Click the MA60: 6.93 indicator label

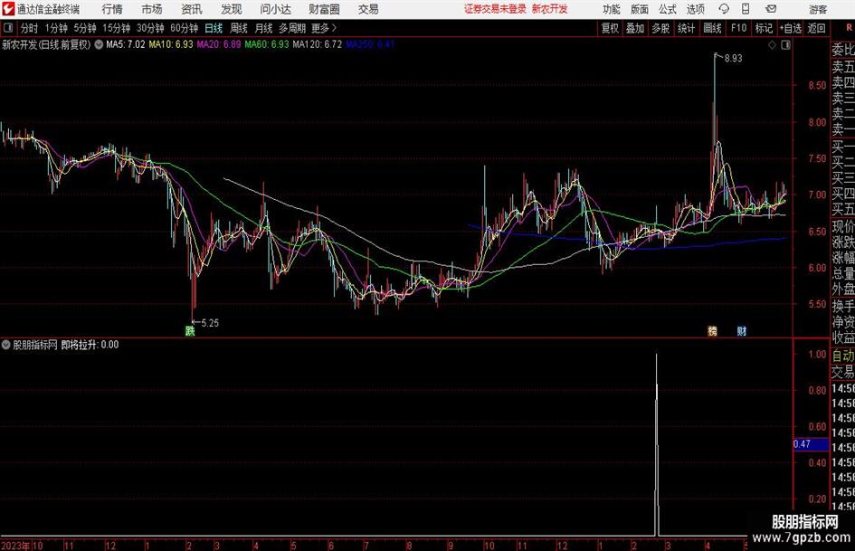click(267, 44)
